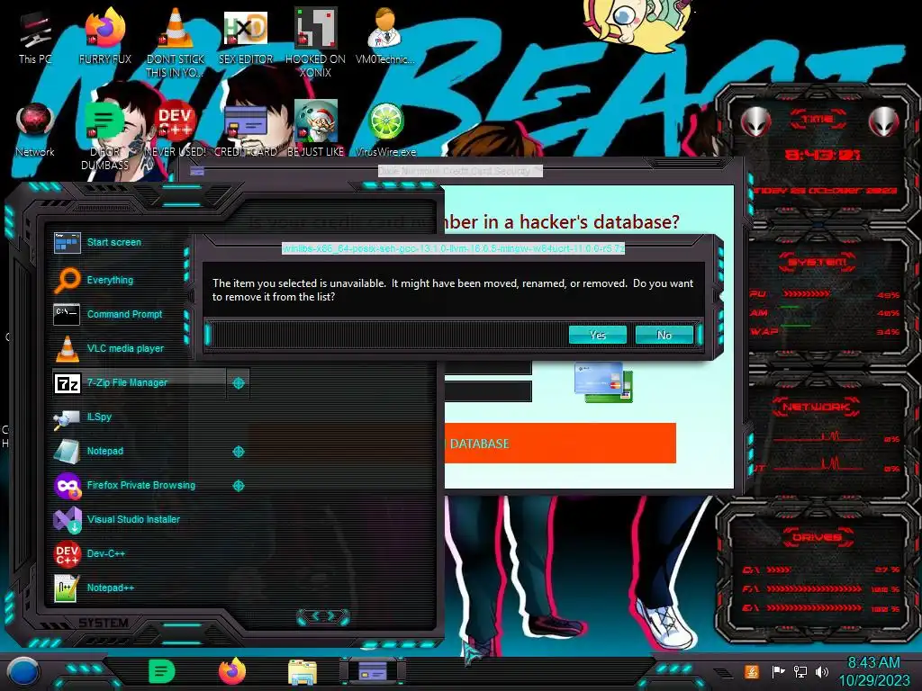The width and height of the screenshot is (922, 691).
Task: Launch Firefox Private Browsing from start menu
Action: coord(139,485)
